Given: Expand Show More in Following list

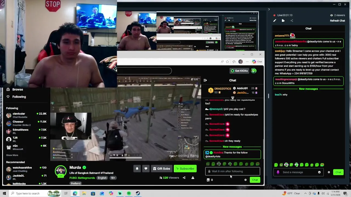Looking at the screenshot, I should pos(12,155).
